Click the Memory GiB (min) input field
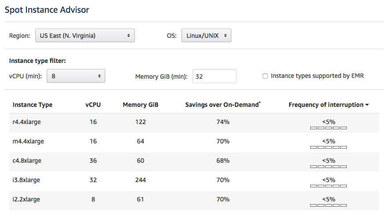 click(215, 76)
